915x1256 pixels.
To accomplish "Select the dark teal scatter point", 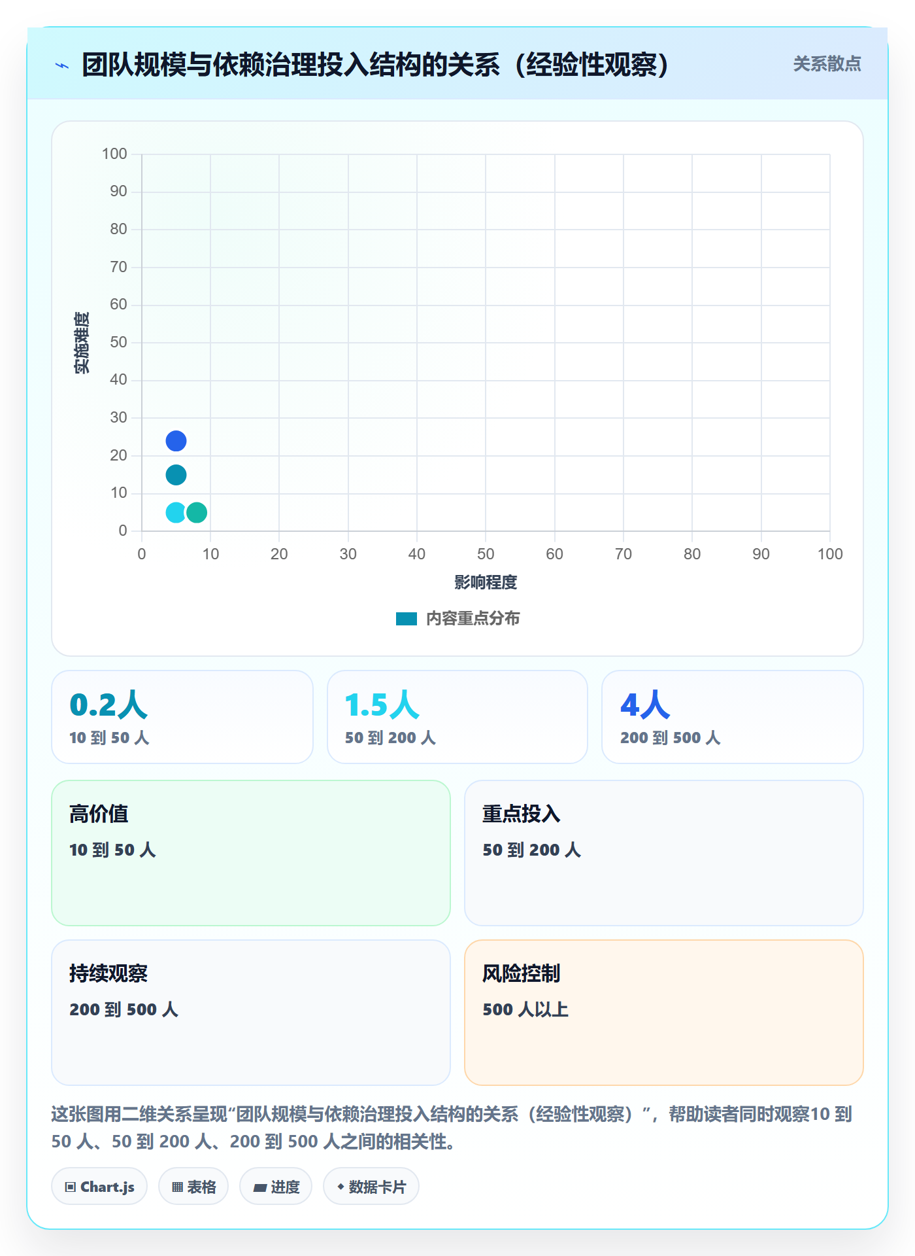I will (x=176, y=475).
